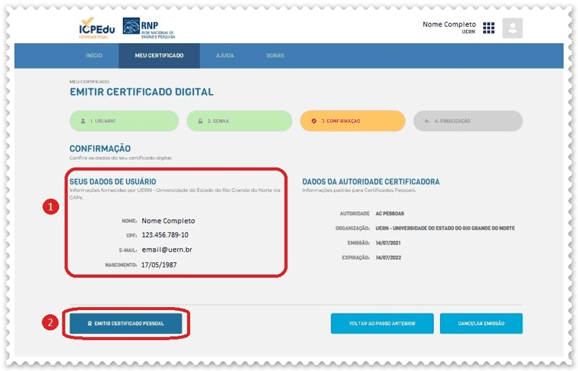Click the RNP logo in the header

[x=149, y=27]
